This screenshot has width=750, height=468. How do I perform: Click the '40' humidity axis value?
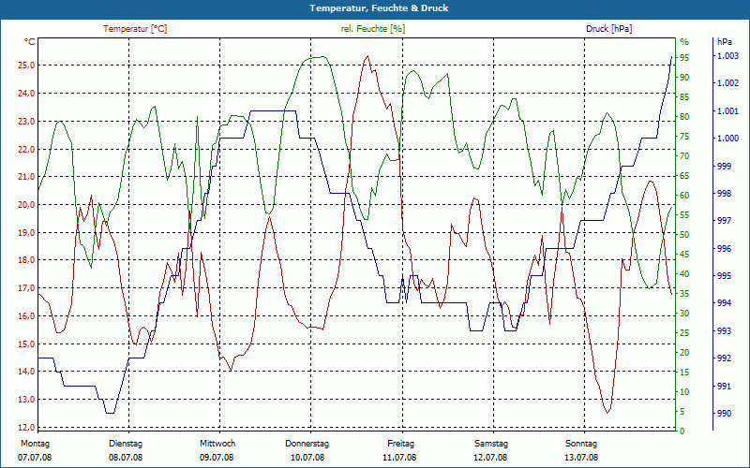pos(684,274)
